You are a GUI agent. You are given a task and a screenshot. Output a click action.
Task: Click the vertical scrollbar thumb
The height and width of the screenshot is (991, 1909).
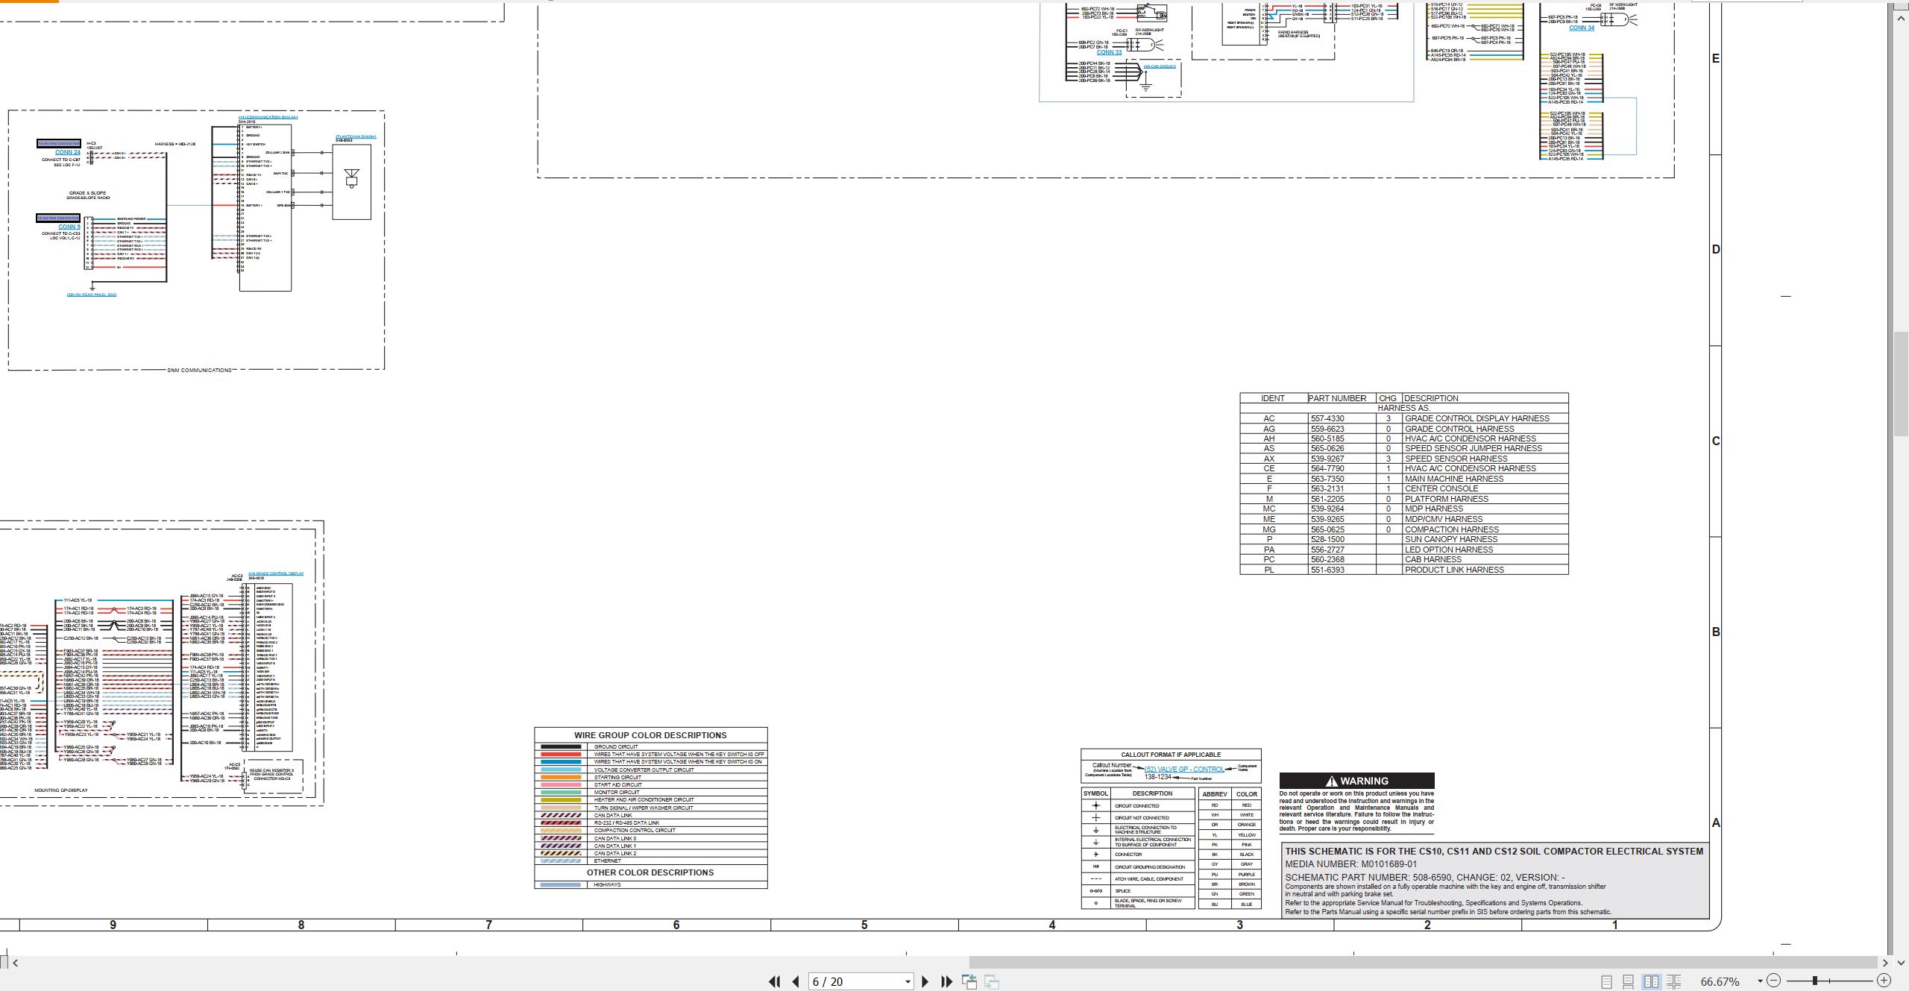(1901, 383)
